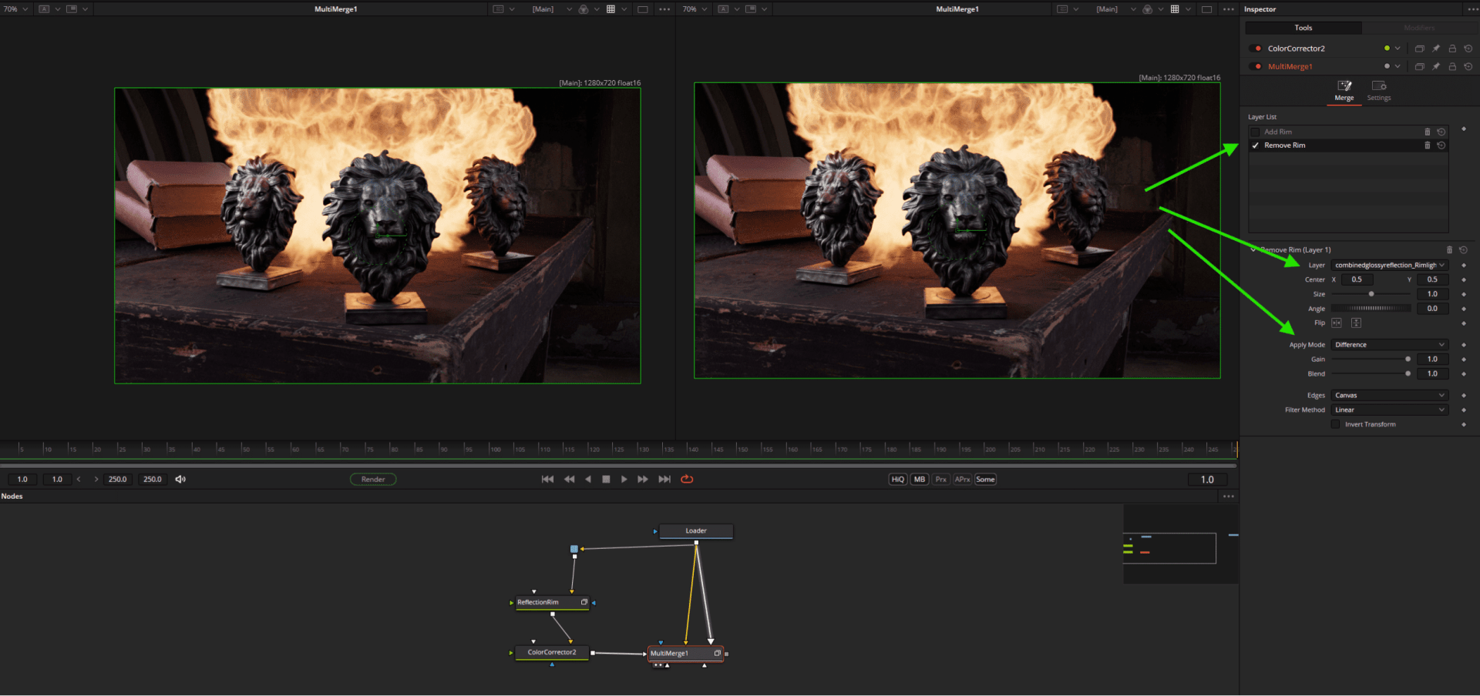
Task: Uncheck the Remove Rim layer checkbox
Action: 1256,146
